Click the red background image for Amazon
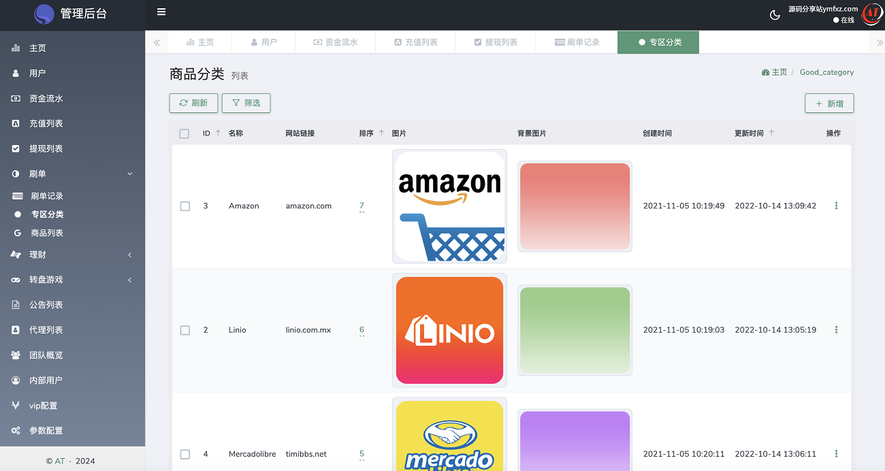The height and width of the screenshot is (471, 885). [x=575, y=206]
